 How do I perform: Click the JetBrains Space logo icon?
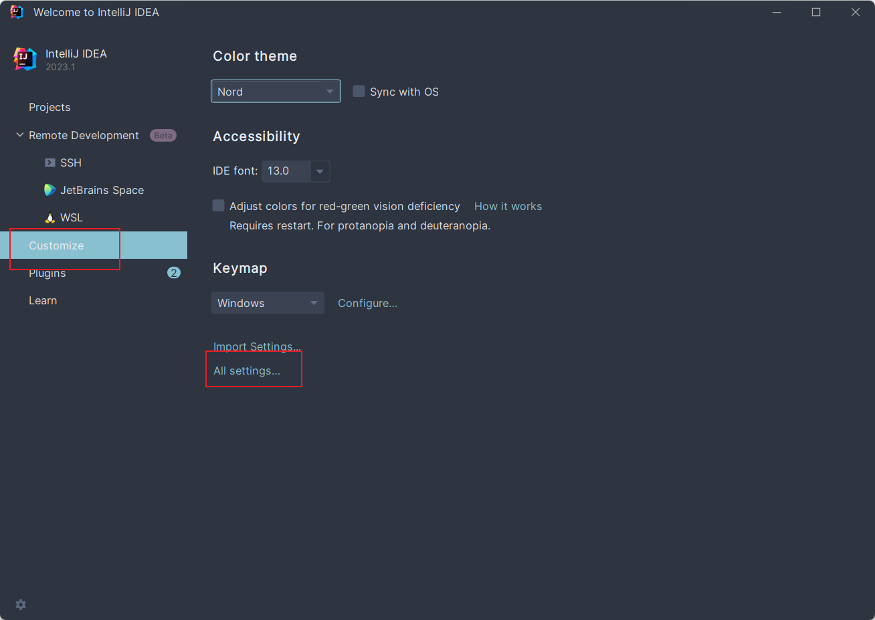pos(50,190)
